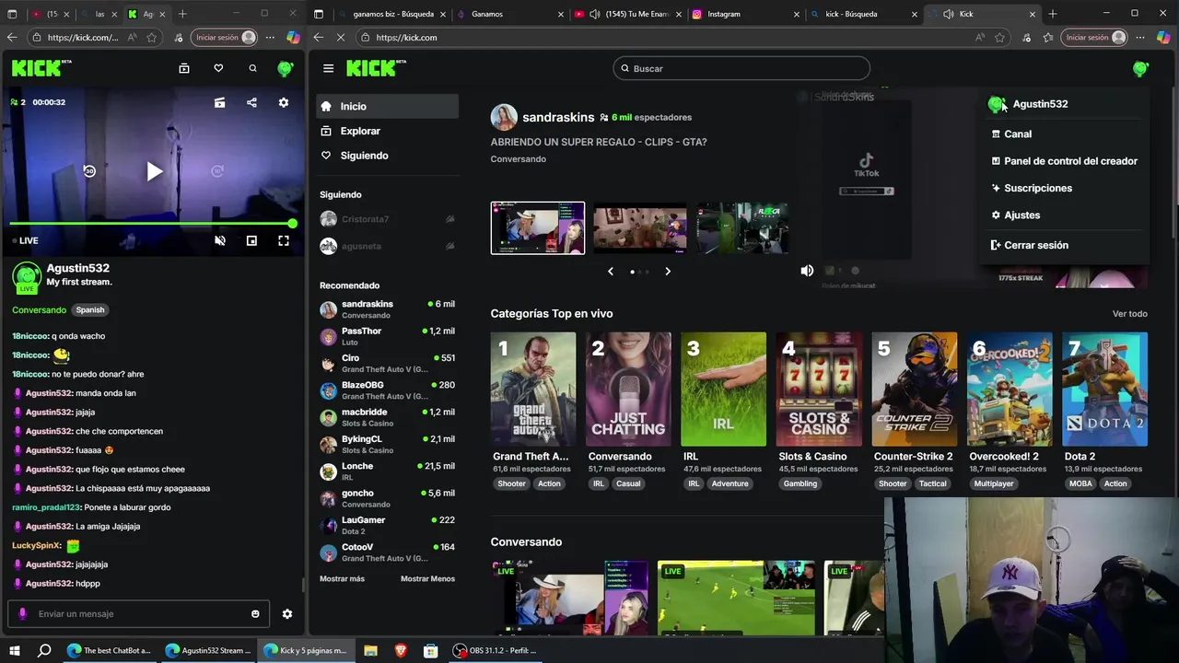The height and width of the screenshot is (663, 1179).
Task: Click the Gambling tag under Slots & Casino
Action: [800, 483]
